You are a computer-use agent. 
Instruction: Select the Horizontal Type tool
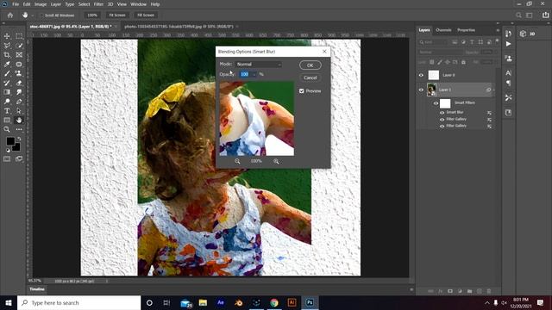click(7, 111)
